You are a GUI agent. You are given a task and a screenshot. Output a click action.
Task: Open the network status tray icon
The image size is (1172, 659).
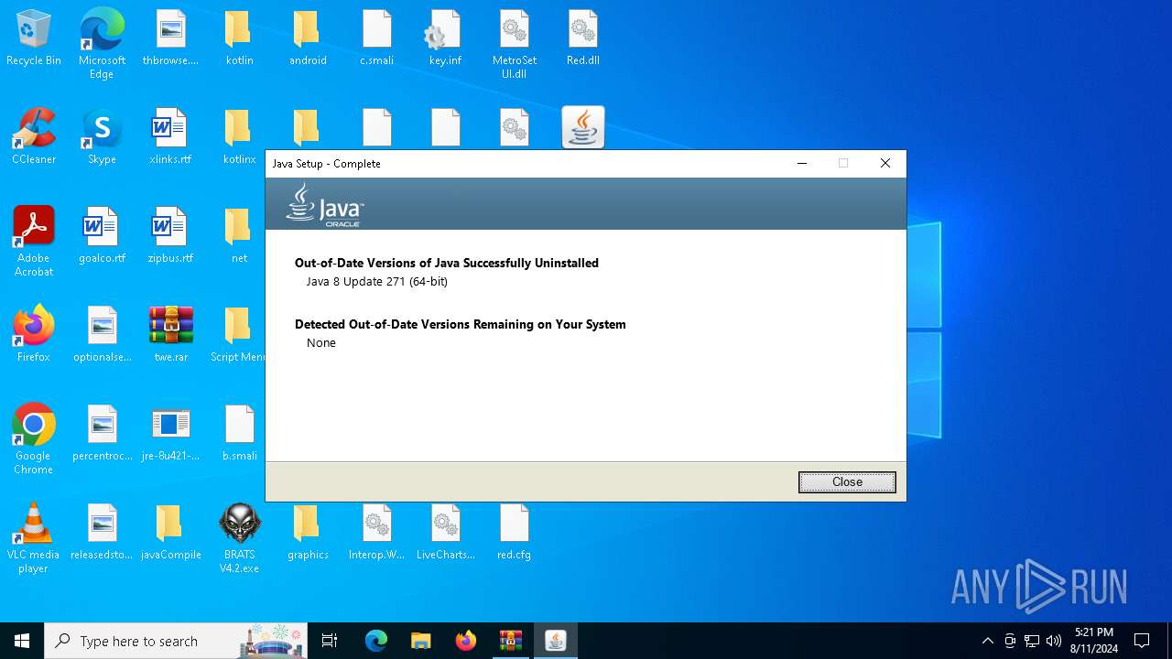point(1032,641)
